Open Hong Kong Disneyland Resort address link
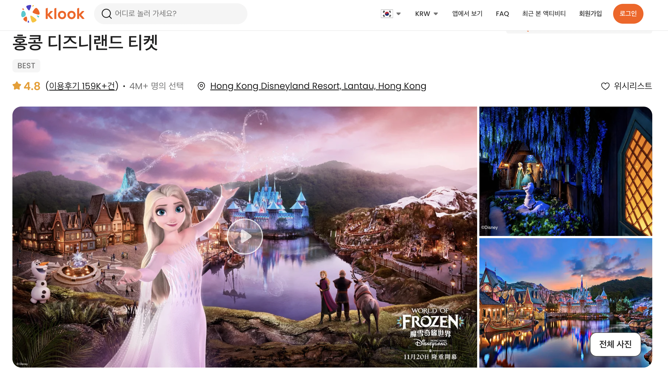668x375 pixels. pyautogui.click(x=318, y=86)
